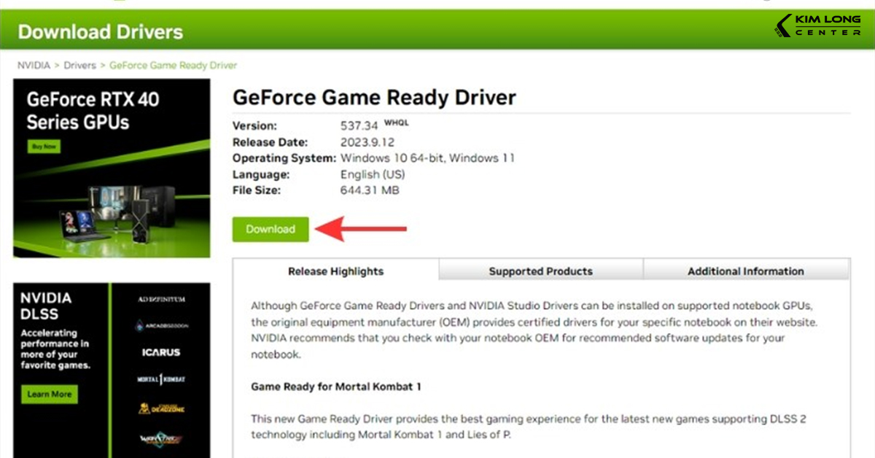Click the Ad Infinitum game logo

click(x=161, y=300)
